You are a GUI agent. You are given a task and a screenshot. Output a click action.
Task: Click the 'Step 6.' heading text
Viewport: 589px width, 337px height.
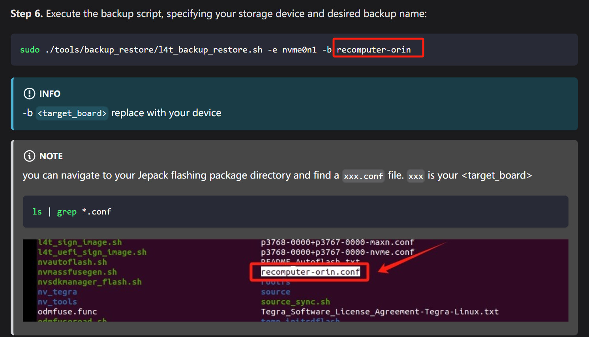pos(26,14)
